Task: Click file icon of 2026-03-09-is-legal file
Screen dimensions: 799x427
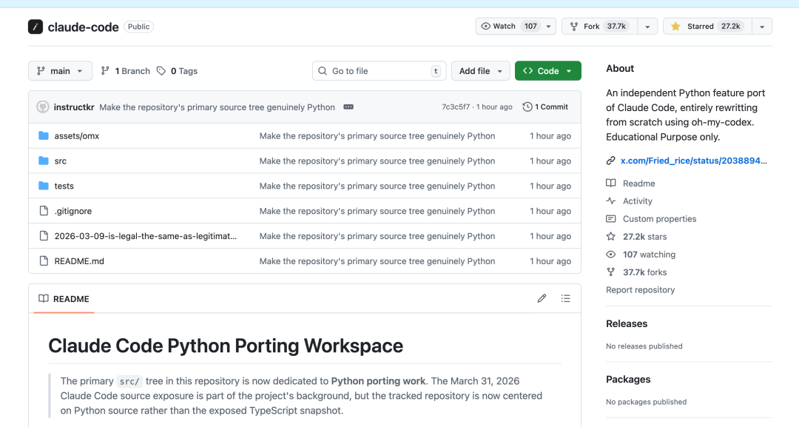Action: coord(44,236)
